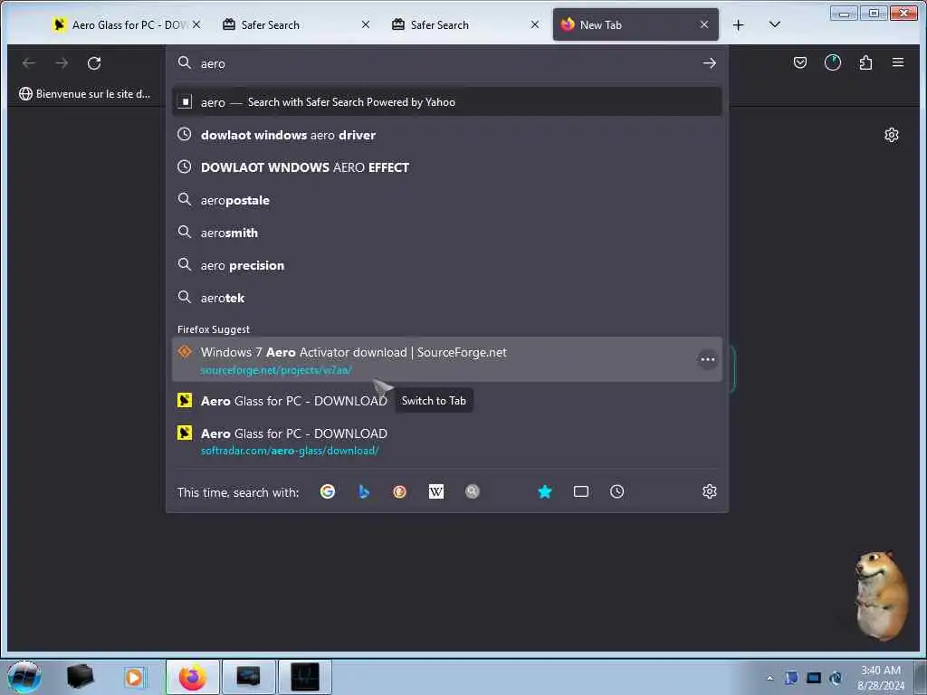Screen dimensions: 927x695
Task: Open the Windows Start orb
Action: pyautogui.click(x=24, y=677)
